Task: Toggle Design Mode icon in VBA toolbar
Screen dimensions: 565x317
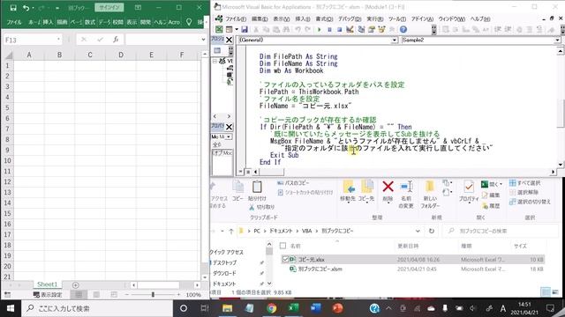Action: click(350, 29)
